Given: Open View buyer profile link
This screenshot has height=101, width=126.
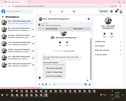Looking at the screenshot, I should coord(69,51).
